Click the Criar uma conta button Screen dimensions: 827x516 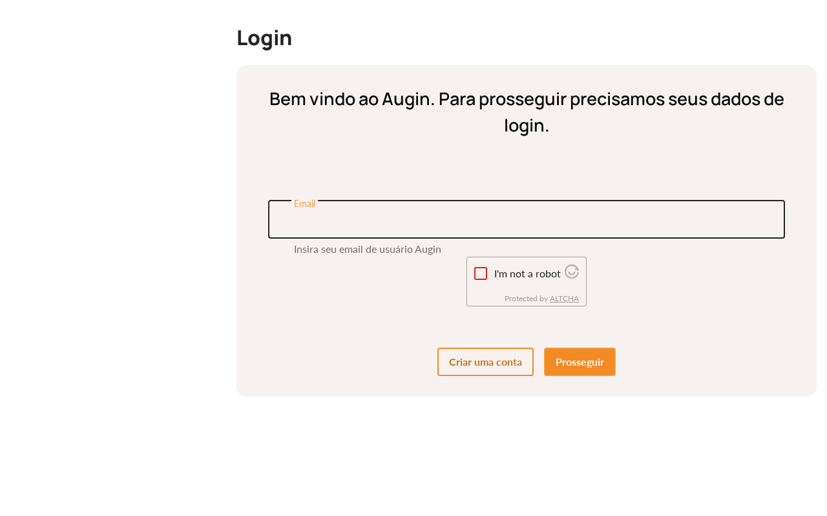485,362
